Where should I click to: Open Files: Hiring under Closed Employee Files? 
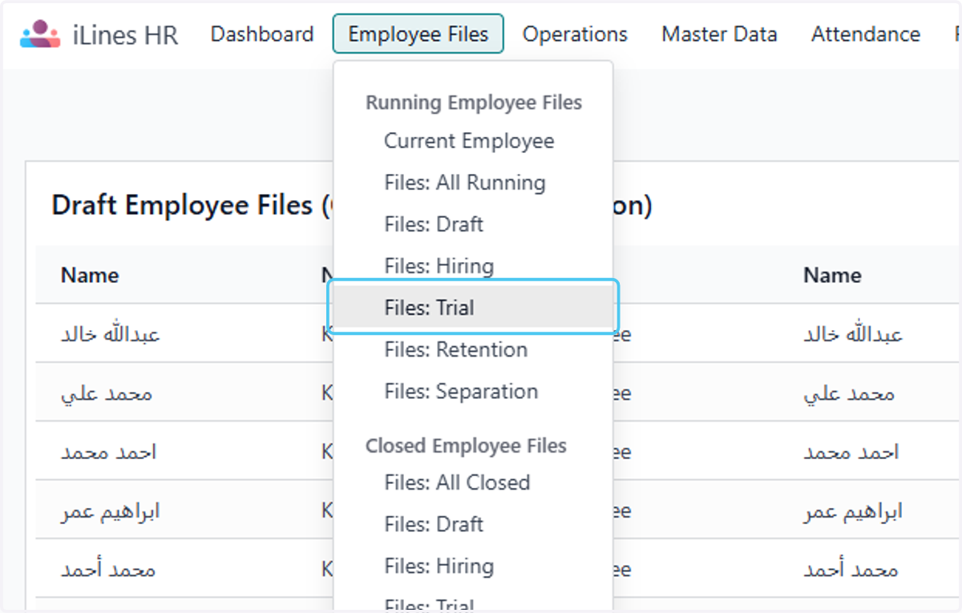[x=439, y=566]
